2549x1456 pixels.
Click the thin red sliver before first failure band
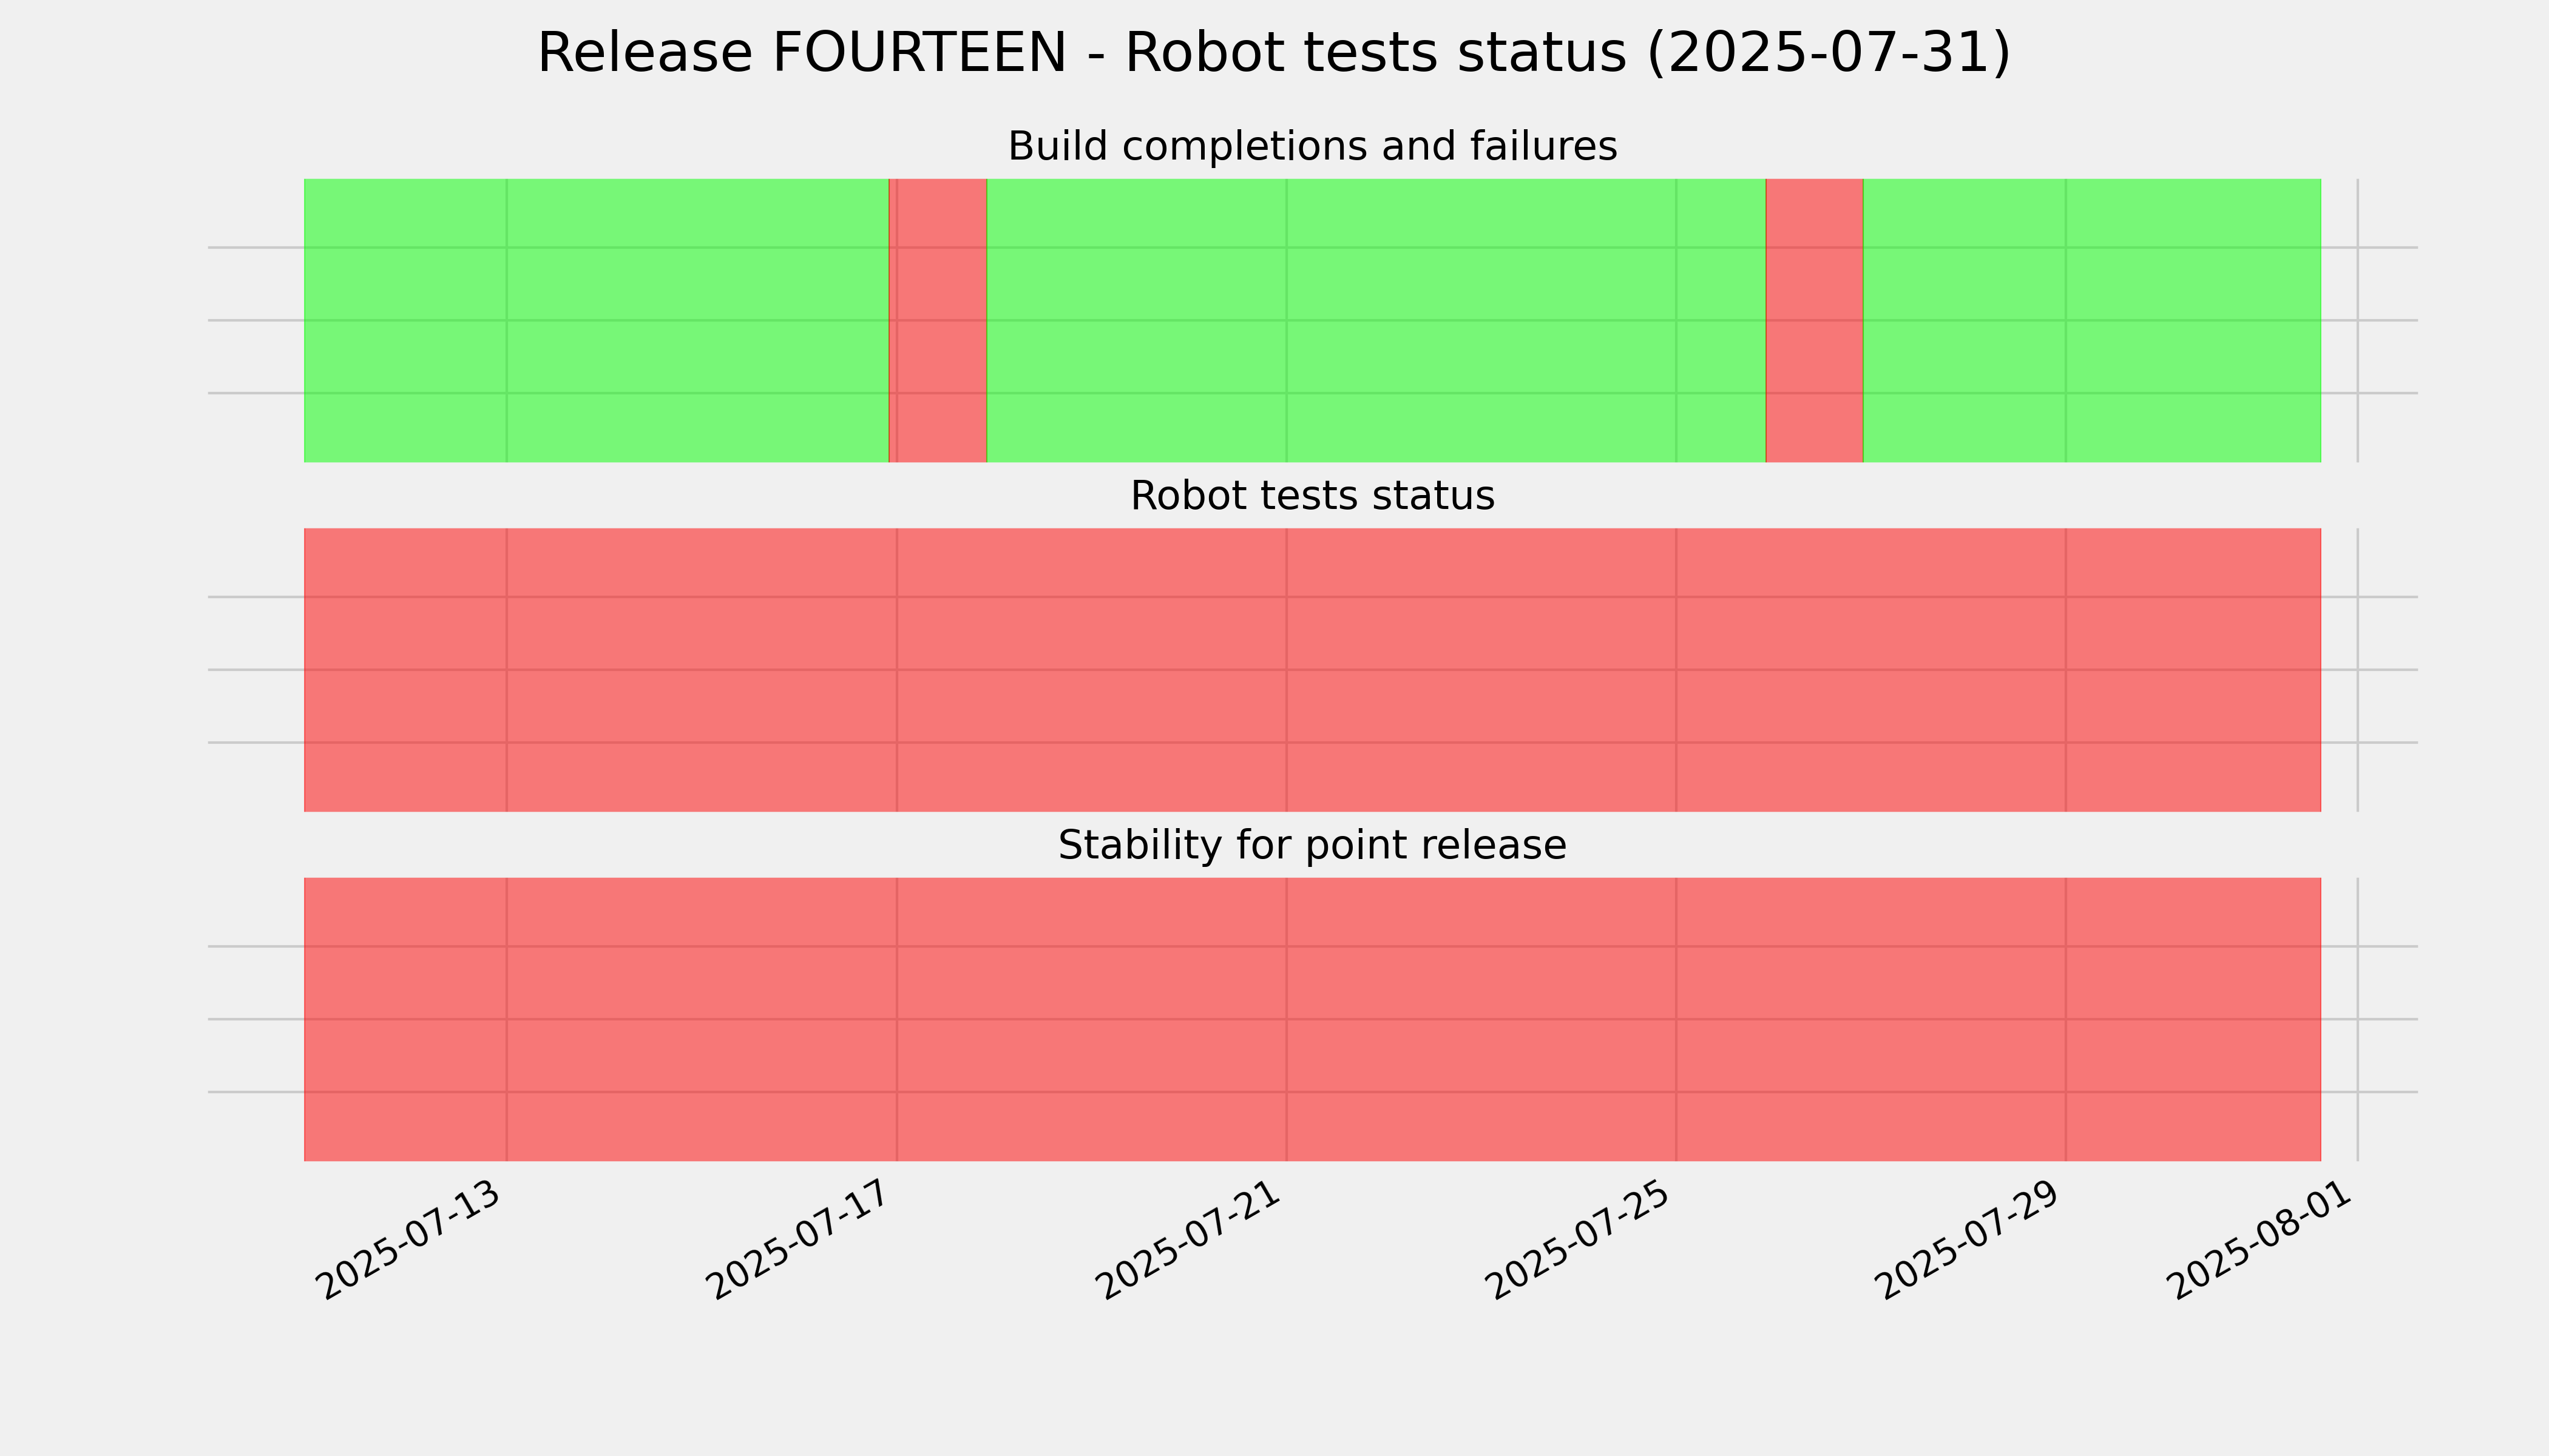pos(889,320)
